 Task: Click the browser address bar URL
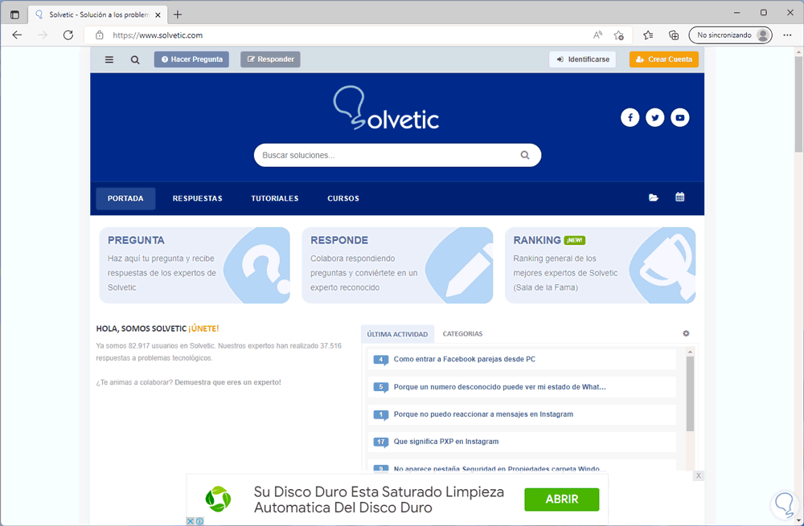click(x=158, y=35)
